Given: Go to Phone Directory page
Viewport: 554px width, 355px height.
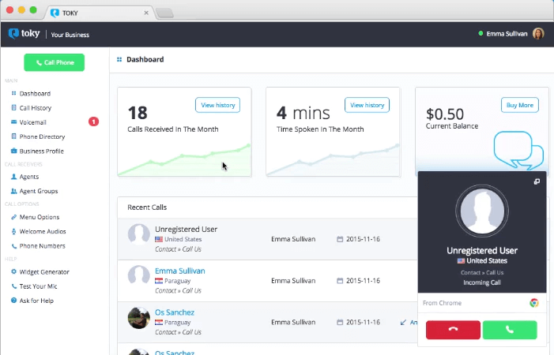Looking at the screenshot, I should point(42,136).
